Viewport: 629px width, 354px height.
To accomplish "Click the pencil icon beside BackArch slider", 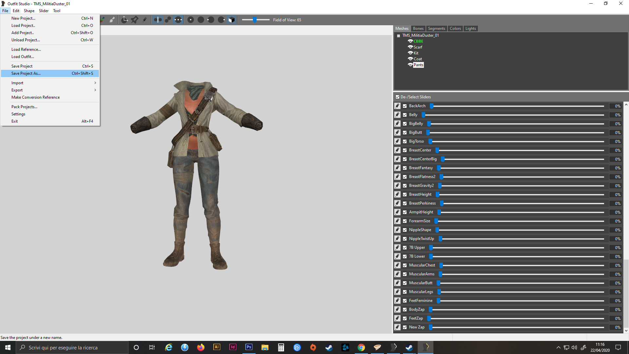I will (397, 106).
